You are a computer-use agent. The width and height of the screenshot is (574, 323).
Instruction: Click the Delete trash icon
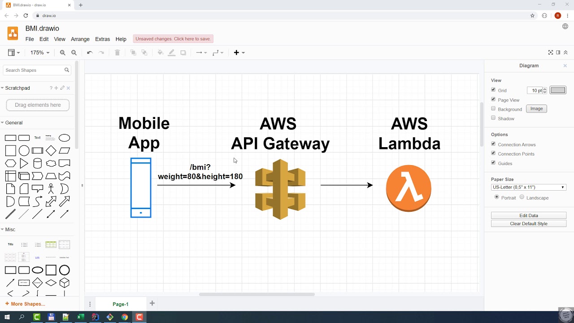pos(117,52)
